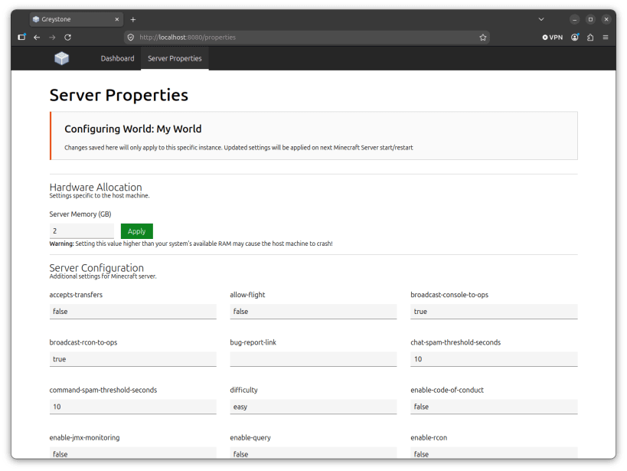This screenshot has width=627, height=471.
Task: Click the Apply memory button
Action: click(137, 231)
